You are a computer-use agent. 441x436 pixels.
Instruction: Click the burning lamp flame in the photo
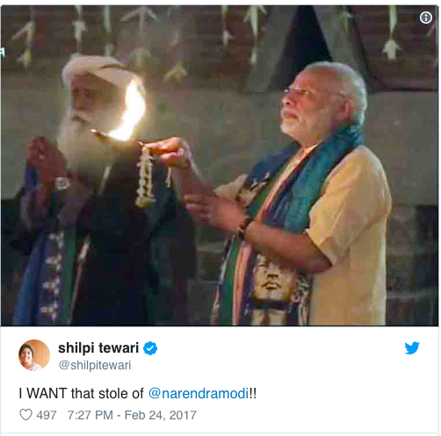[x=130, y=114]
